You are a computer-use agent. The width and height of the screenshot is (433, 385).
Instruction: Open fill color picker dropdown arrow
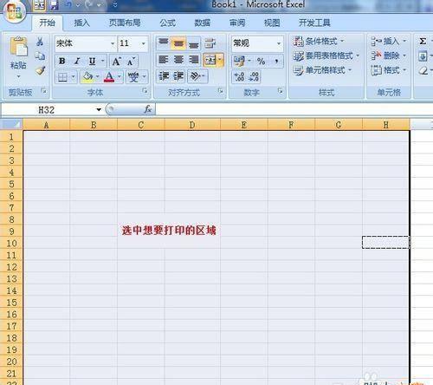[97, 77]
